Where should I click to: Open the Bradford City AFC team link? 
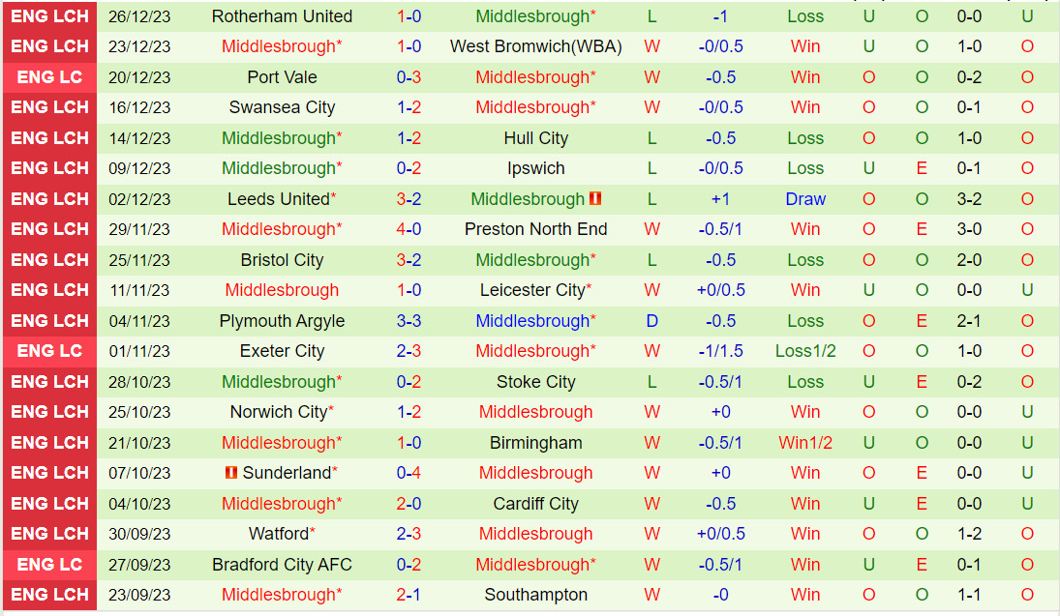pos(282,565)
